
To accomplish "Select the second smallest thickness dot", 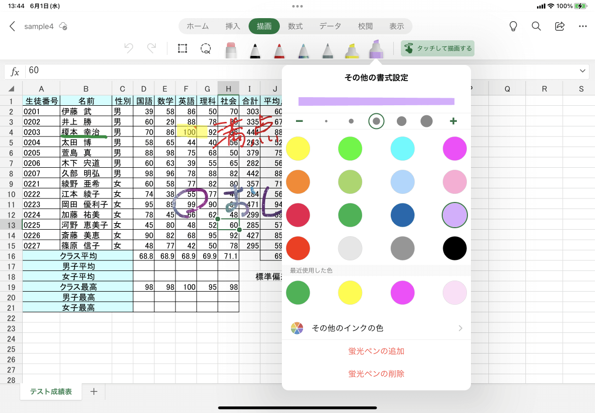I will coord(351,121).
